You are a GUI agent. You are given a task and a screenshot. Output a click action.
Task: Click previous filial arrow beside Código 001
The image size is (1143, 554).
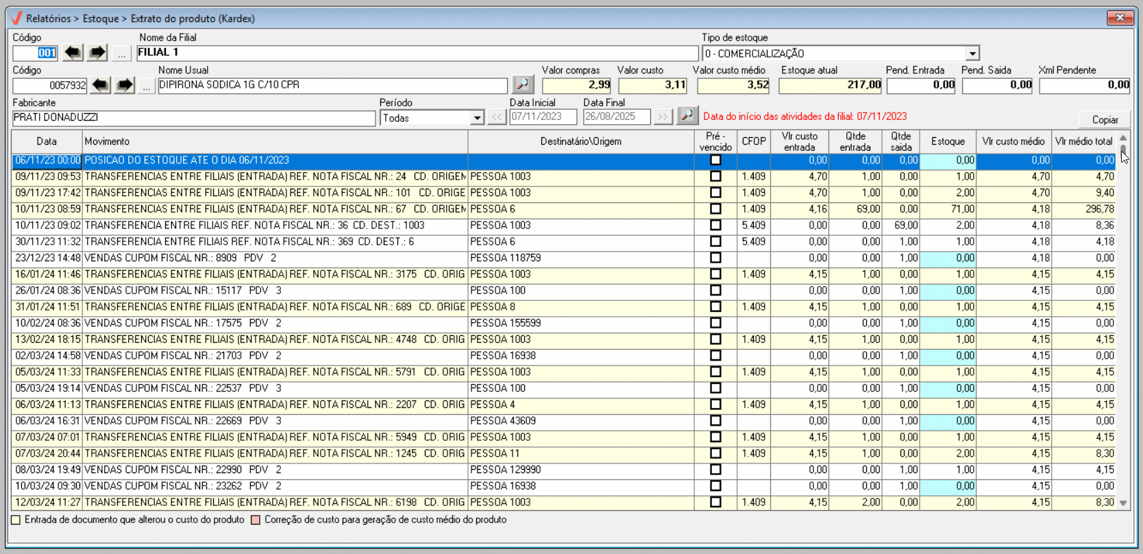point(73,53)
